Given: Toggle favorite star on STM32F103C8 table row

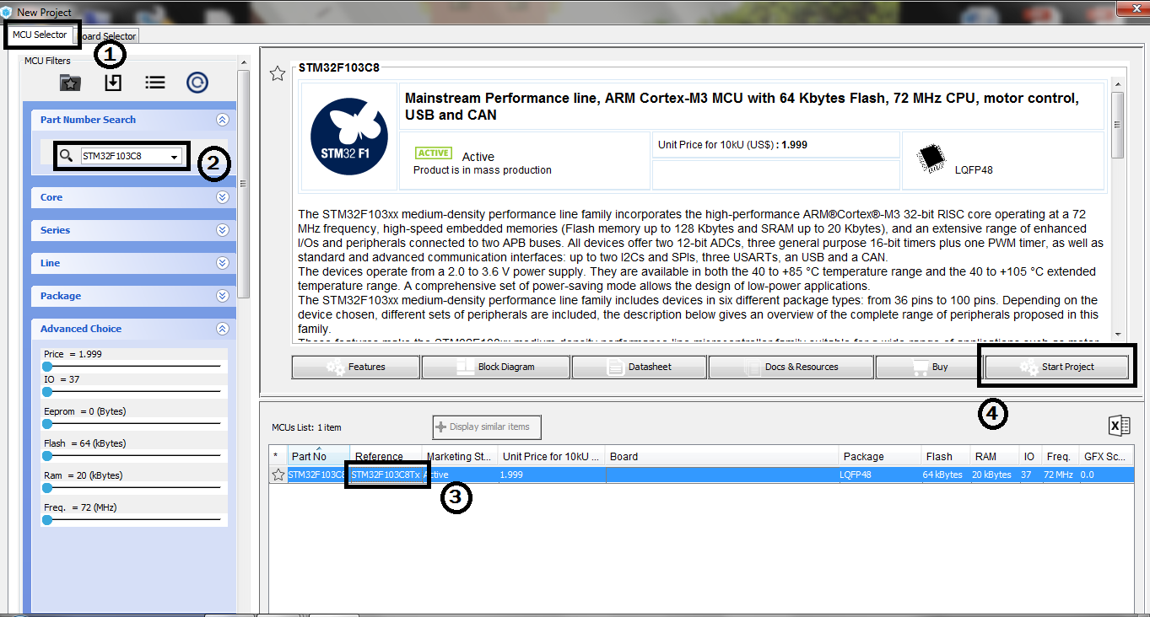Looking at the screenshot, I should point(278,475).
